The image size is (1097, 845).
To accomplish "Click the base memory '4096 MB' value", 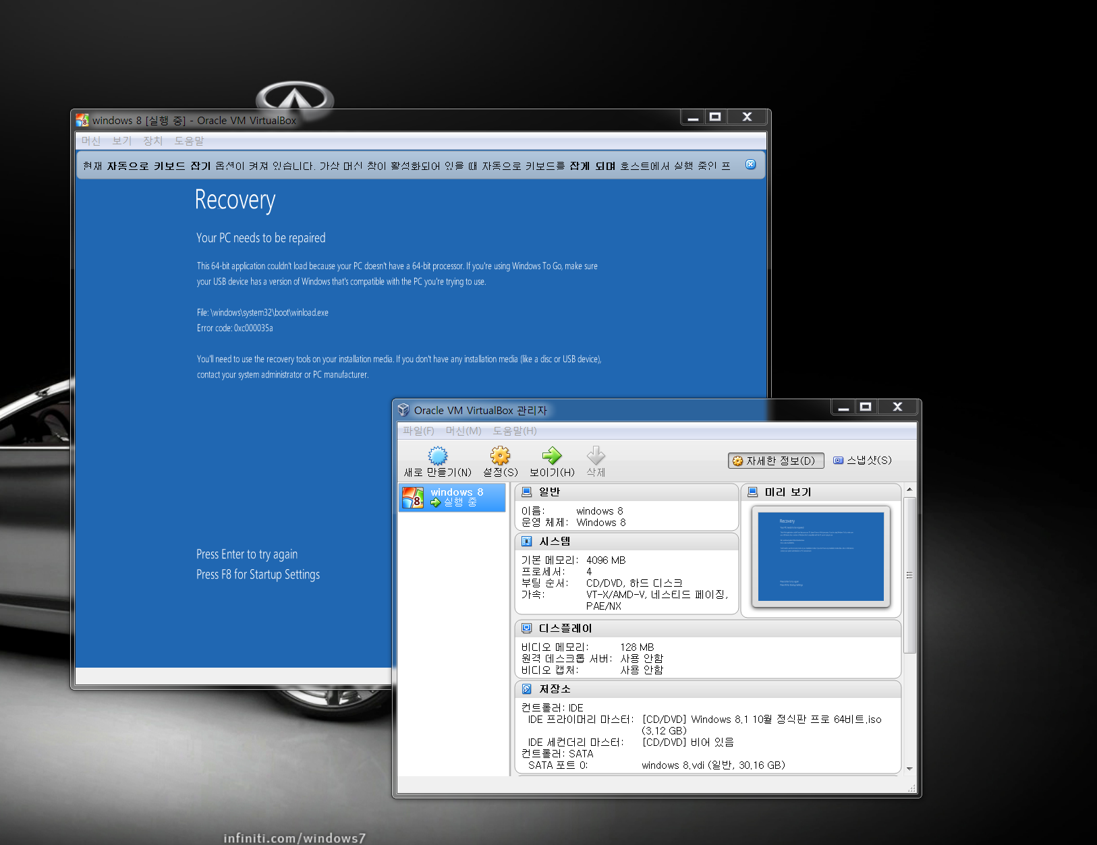I will (606, 560).
